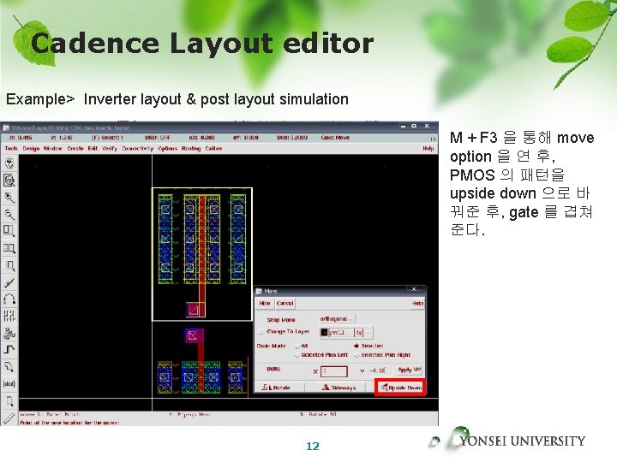Open the Connectivity menu
Image resolution: width=617 pixels, height=462 pixels.
pyautogui.click(x=137, y=149)
